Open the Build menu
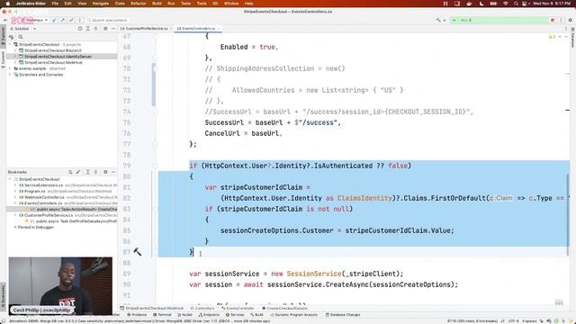Viewport: 576px width, 324px height. (157, 4)
